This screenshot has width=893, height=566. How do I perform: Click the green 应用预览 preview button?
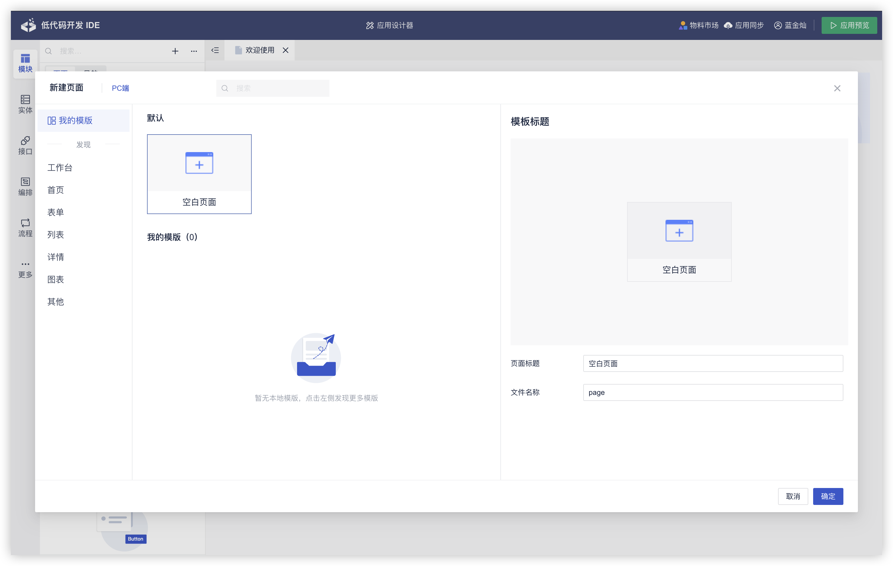(x=849, y=25)
